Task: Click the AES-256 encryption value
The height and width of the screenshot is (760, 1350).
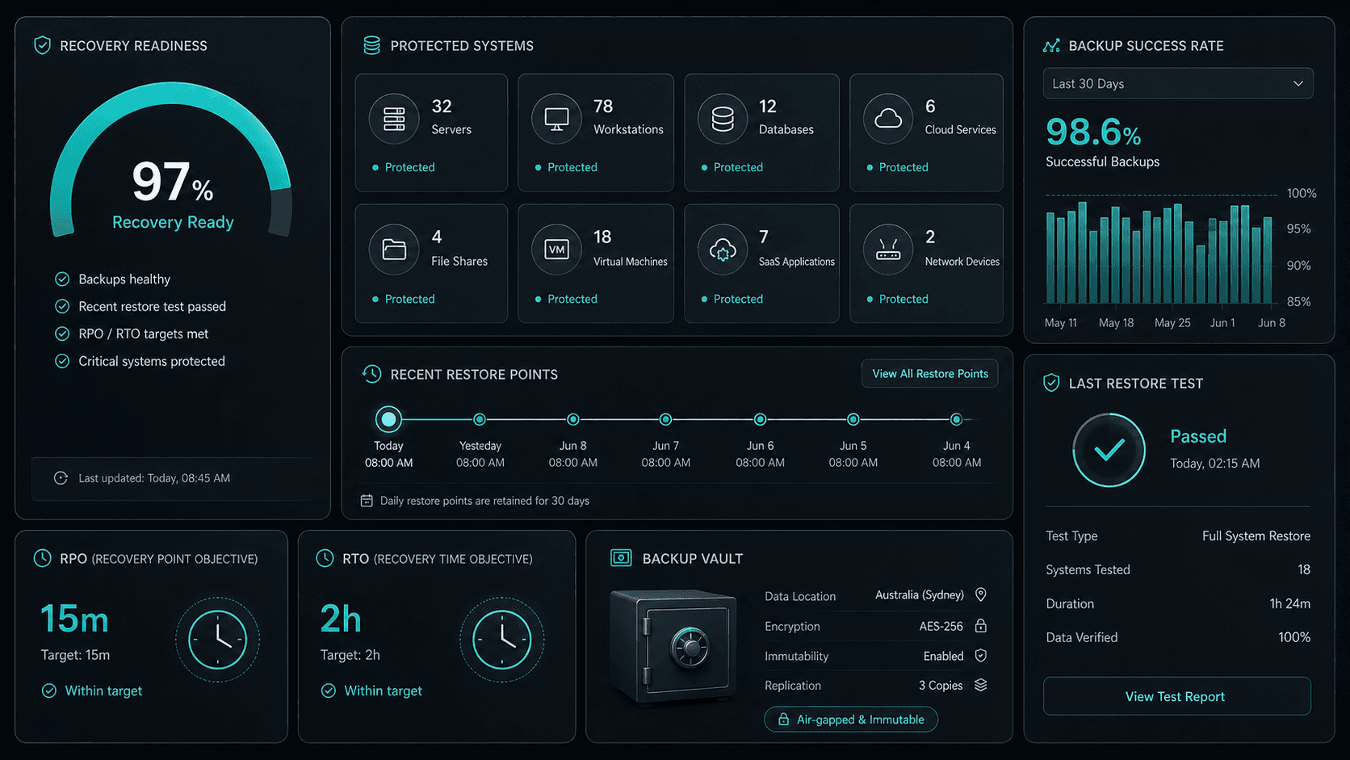Action: point(941,626)
